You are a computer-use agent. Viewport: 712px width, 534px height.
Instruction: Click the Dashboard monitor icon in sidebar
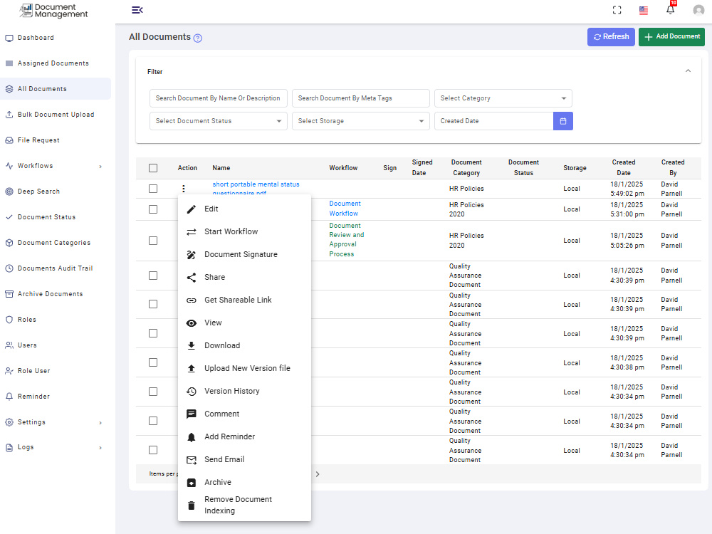[9, 38]
